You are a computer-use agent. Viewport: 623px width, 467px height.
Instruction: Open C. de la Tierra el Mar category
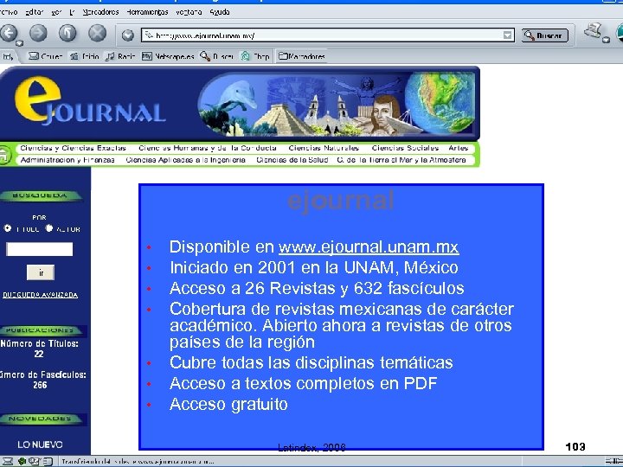(401, 160)
